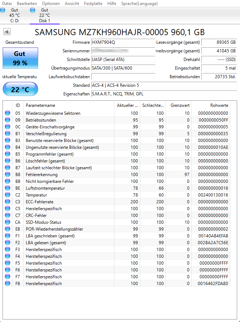Click status icon for Fehlererkennung row
Viewport: 240px width, 322px height.
coord(8,174)
